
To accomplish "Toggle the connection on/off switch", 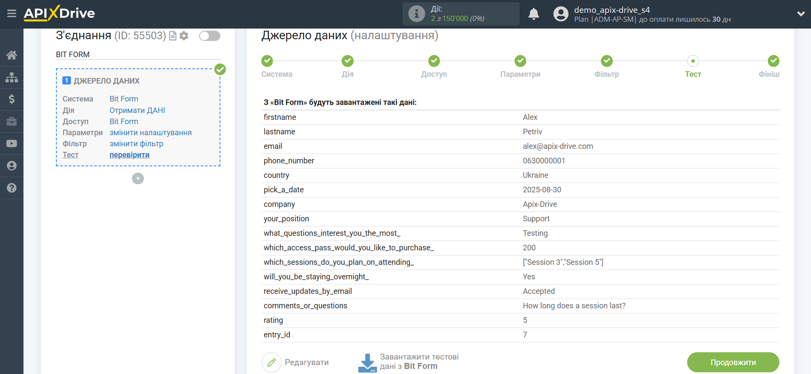I will [x=210, y=36].
